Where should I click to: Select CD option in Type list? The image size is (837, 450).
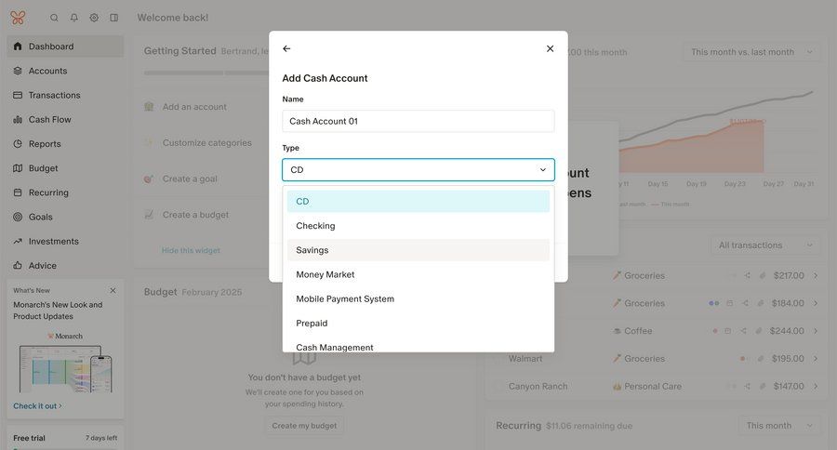(418, 201)
